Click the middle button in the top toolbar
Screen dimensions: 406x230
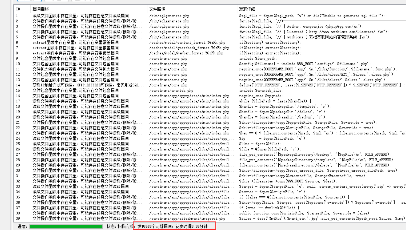point(56,1)
